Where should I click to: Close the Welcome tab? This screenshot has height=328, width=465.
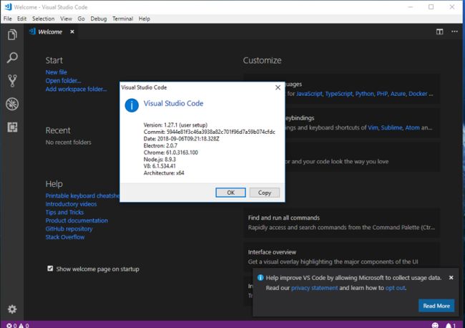[x=72, y=32]
